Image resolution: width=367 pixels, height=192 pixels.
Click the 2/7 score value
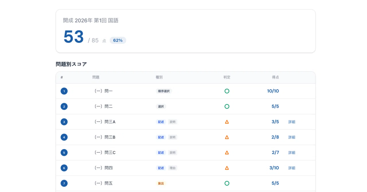(x=275, y=152)
